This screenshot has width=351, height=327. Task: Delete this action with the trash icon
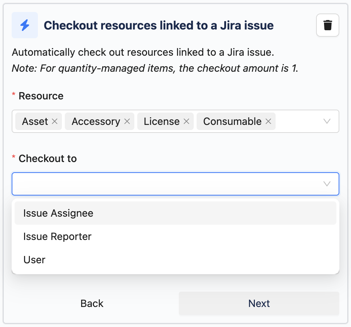click(x=327, y=25)
